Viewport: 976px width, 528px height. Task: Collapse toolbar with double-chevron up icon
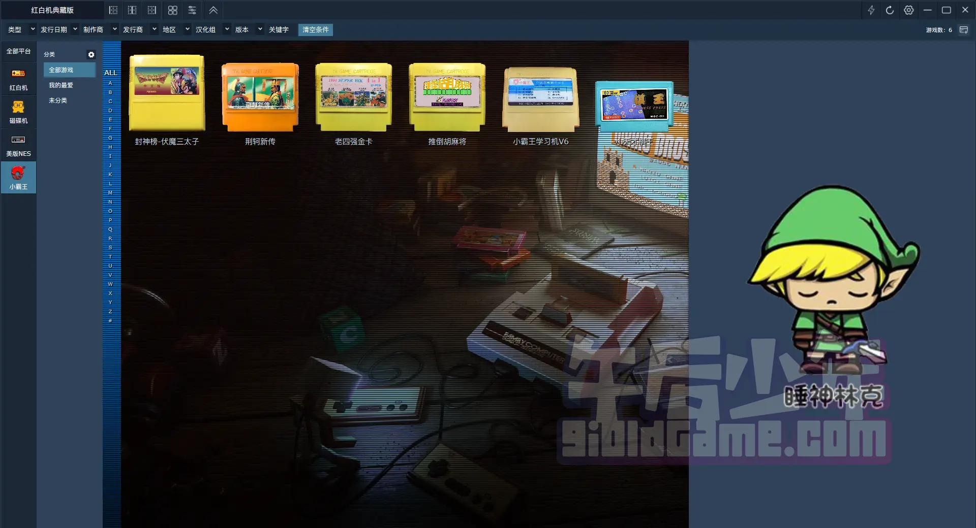click(213, 10)
